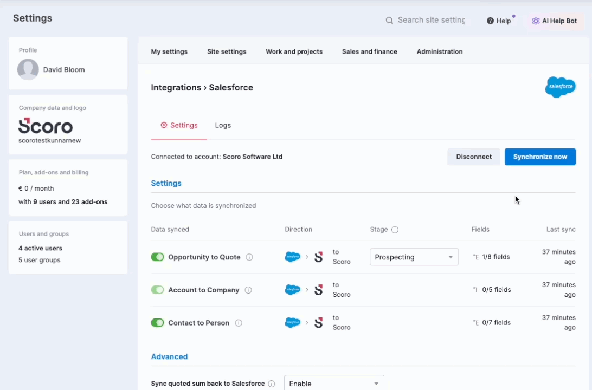Open Site settings tab
Viewport: 592px width, 390px height.
tap(227, 51)
